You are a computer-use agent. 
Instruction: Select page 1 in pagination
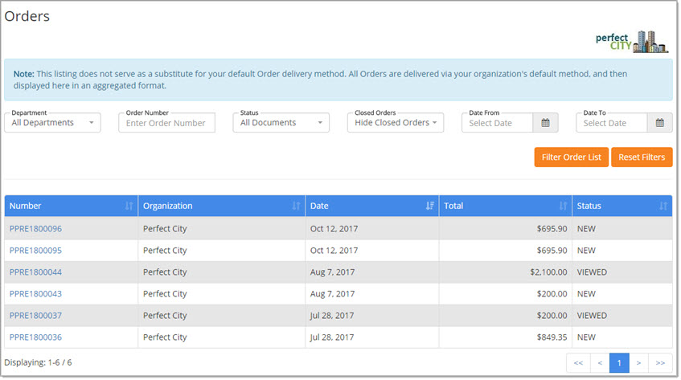click(619, 363)
